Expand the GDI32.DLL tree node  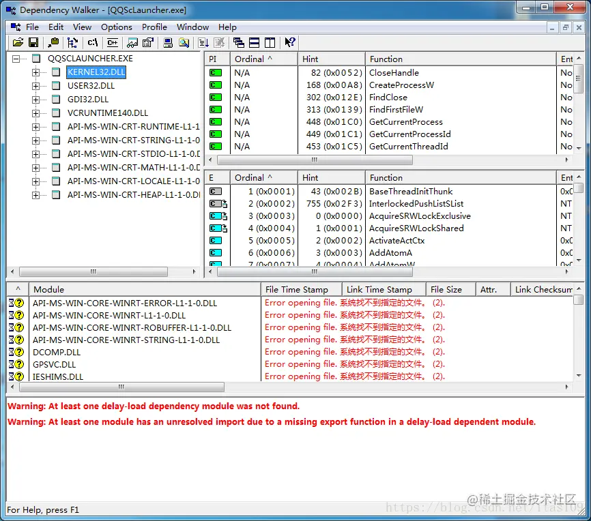click(x=35, y=100)
